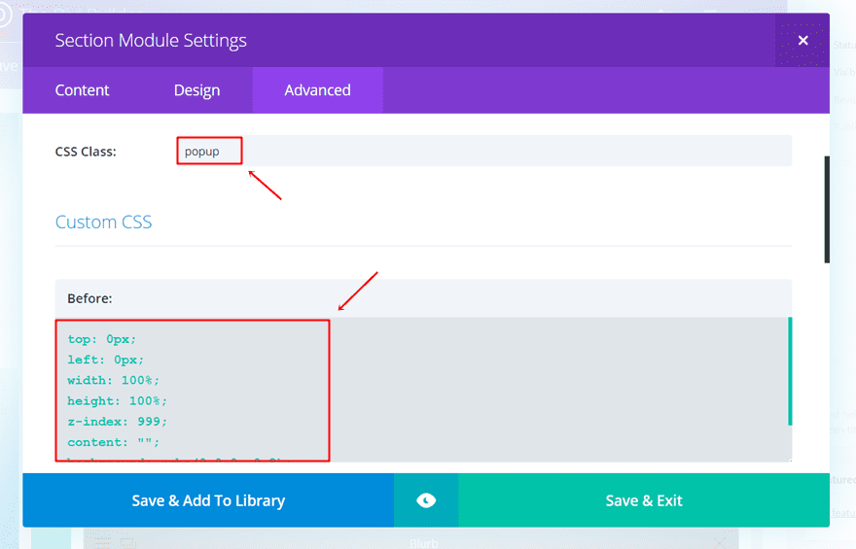Click the dark modal scrollbar thumb
This screenshot has width=856, height=549.
827,210
